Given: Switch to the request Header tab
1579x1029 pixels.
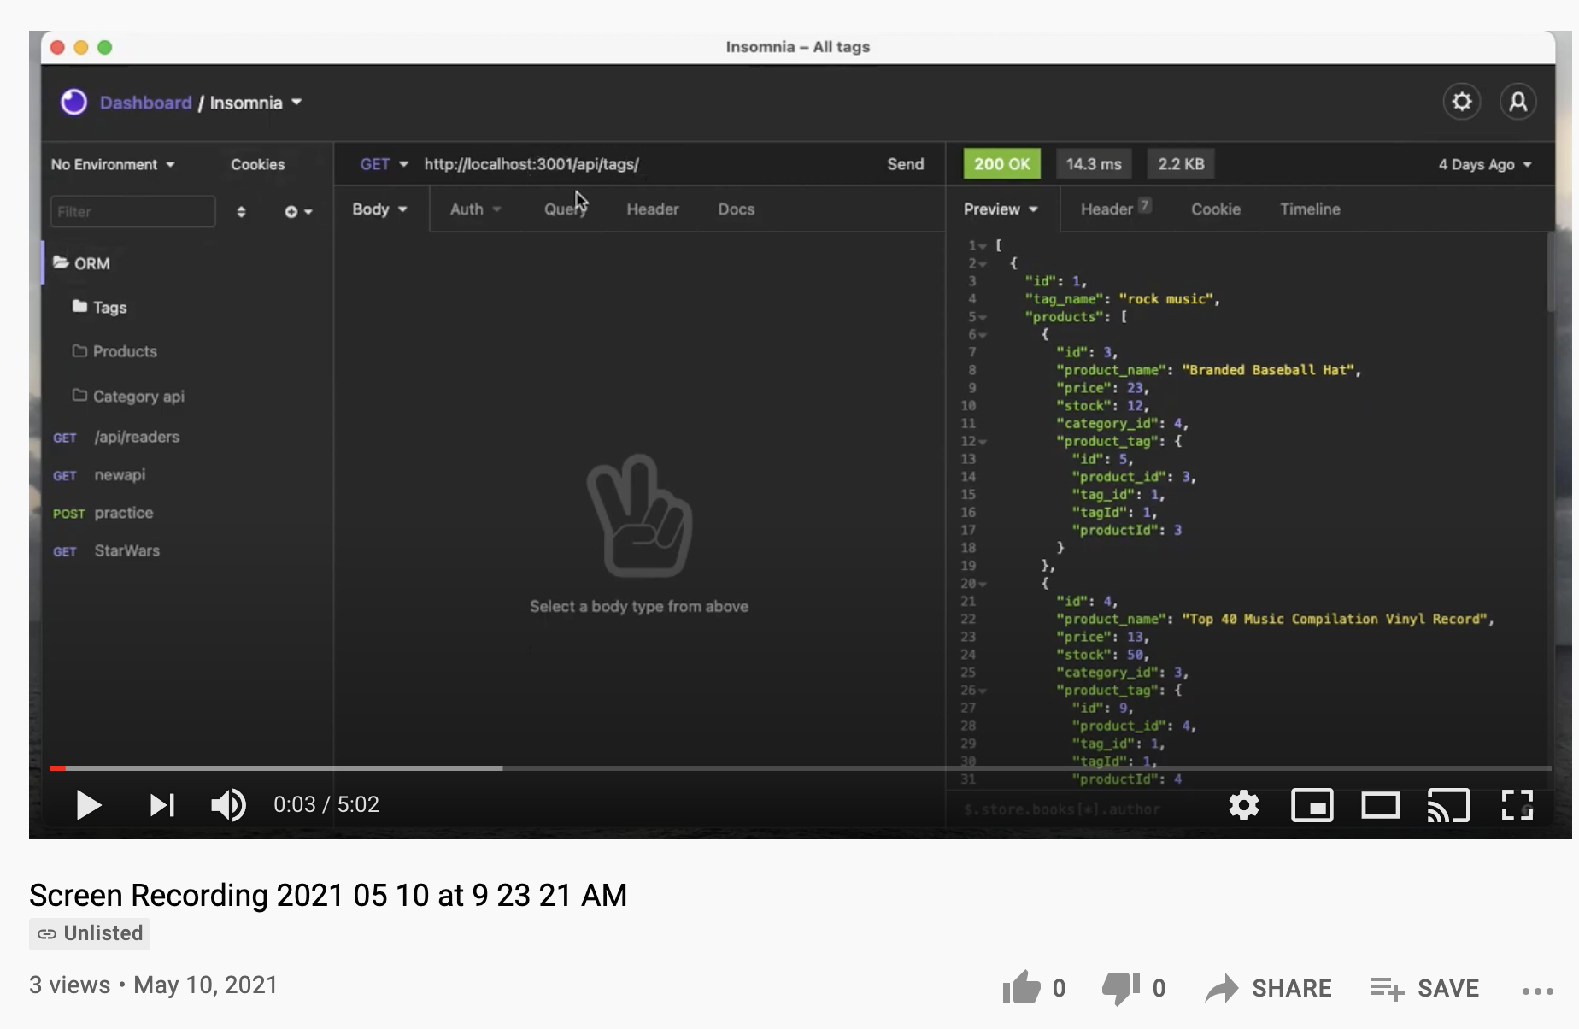Looking at the screenshot, I should [x=653, y=209].
